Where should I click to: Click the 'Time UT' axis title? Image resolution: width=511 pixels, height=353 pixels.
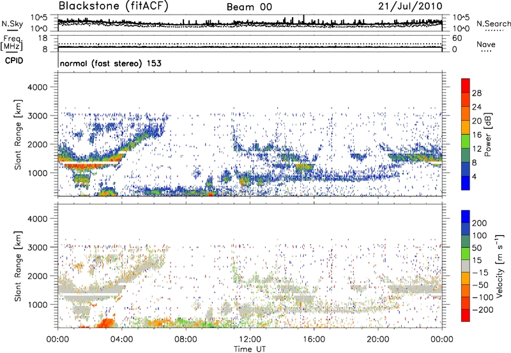(x=250, y=349)
